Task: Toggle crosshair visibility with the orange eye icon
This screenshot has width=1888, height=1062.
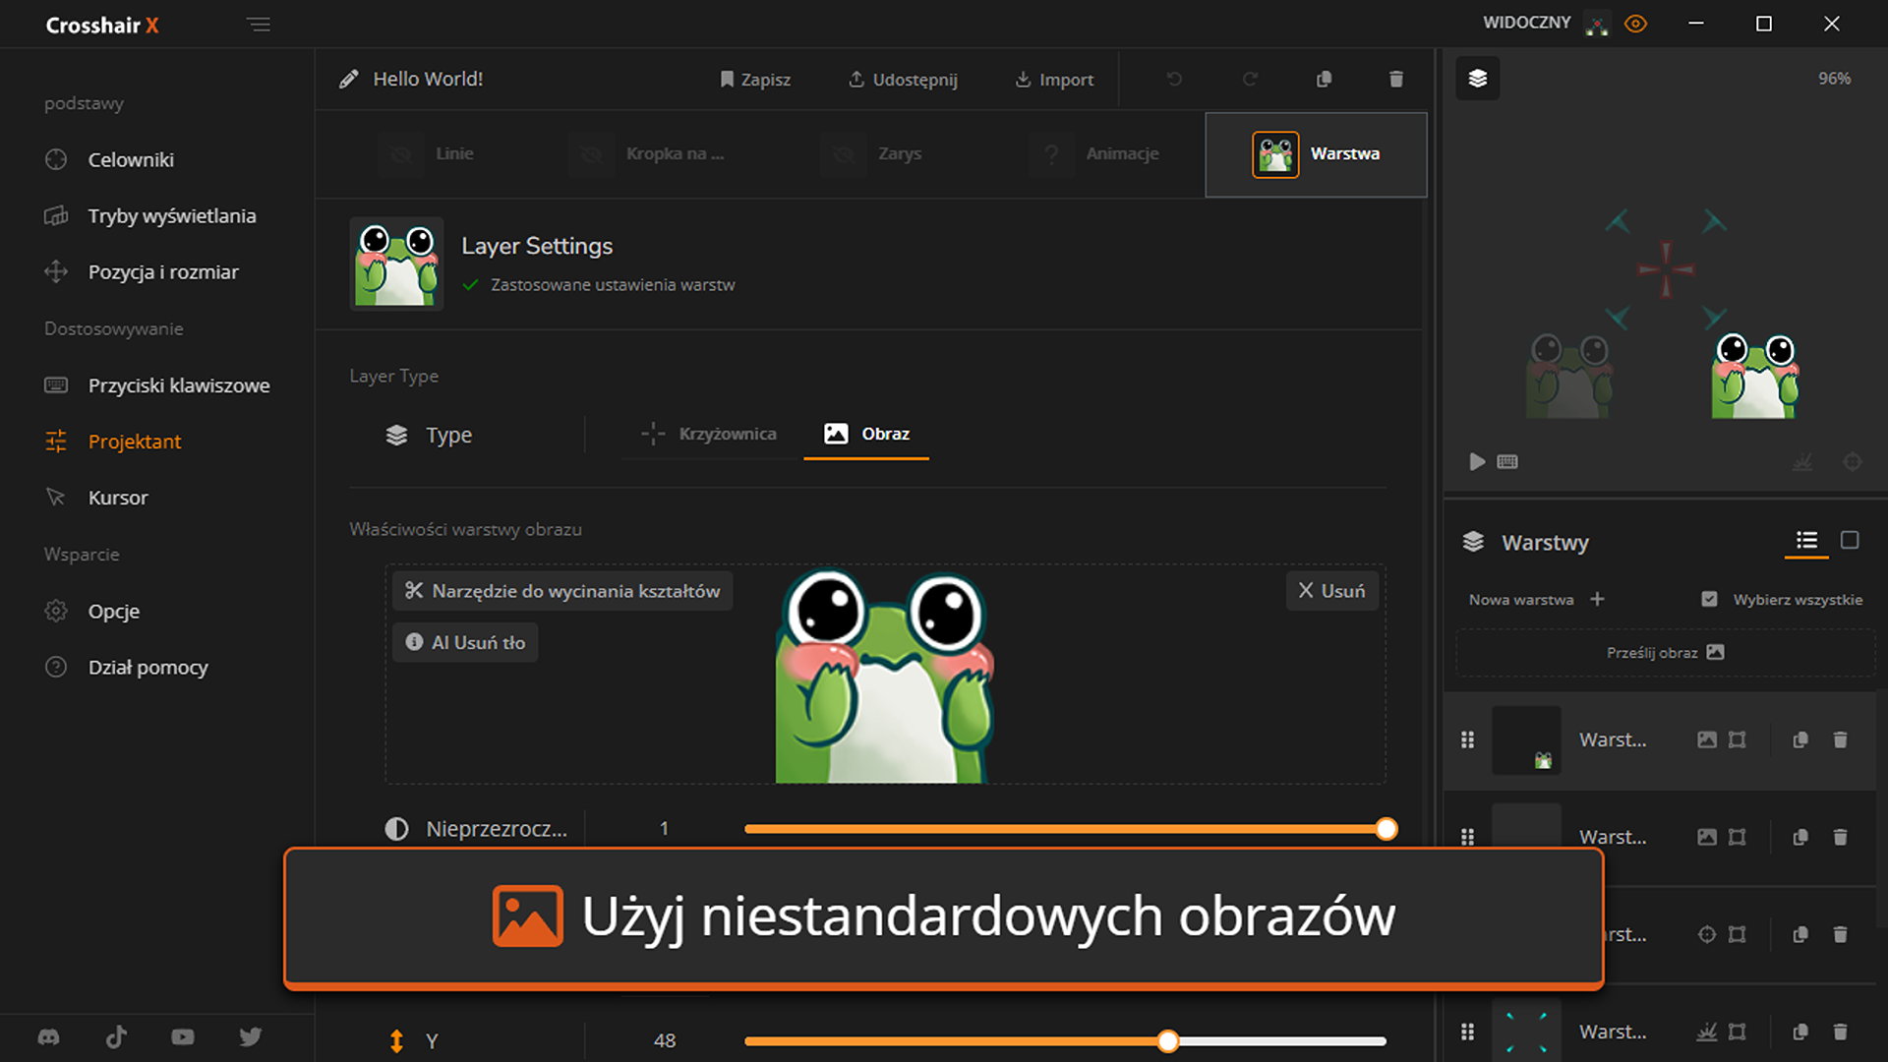Action: tap(1636, 24)
